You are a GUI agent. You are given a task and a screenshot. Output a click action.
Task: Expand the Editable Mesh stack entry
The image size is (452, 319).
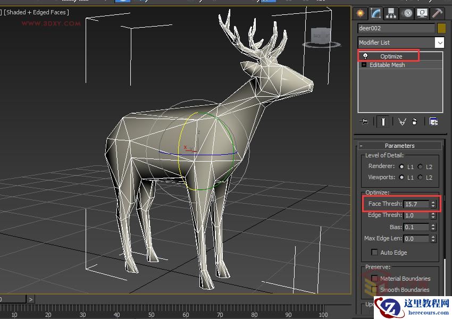[364, 65]
